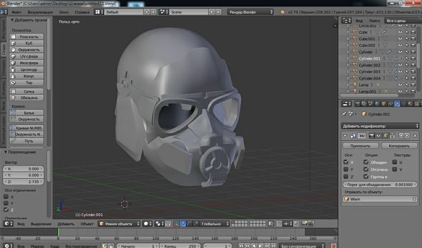The width and height of the screenshot is (422, 248).
Task: Click the Безье curve icon
Action: tap(14, 113)
